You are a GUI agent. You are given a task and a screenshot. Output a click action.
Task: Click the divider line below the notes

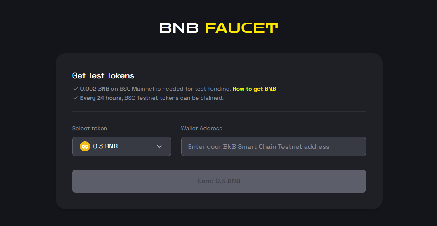pyautogui.click(x=219, y=111)
